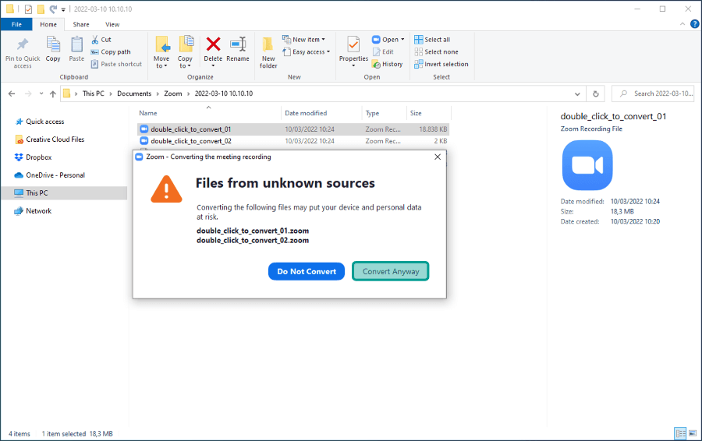
Task: Click the Zoom recording thumbnail in preview pane
Action: pos(587,165)
